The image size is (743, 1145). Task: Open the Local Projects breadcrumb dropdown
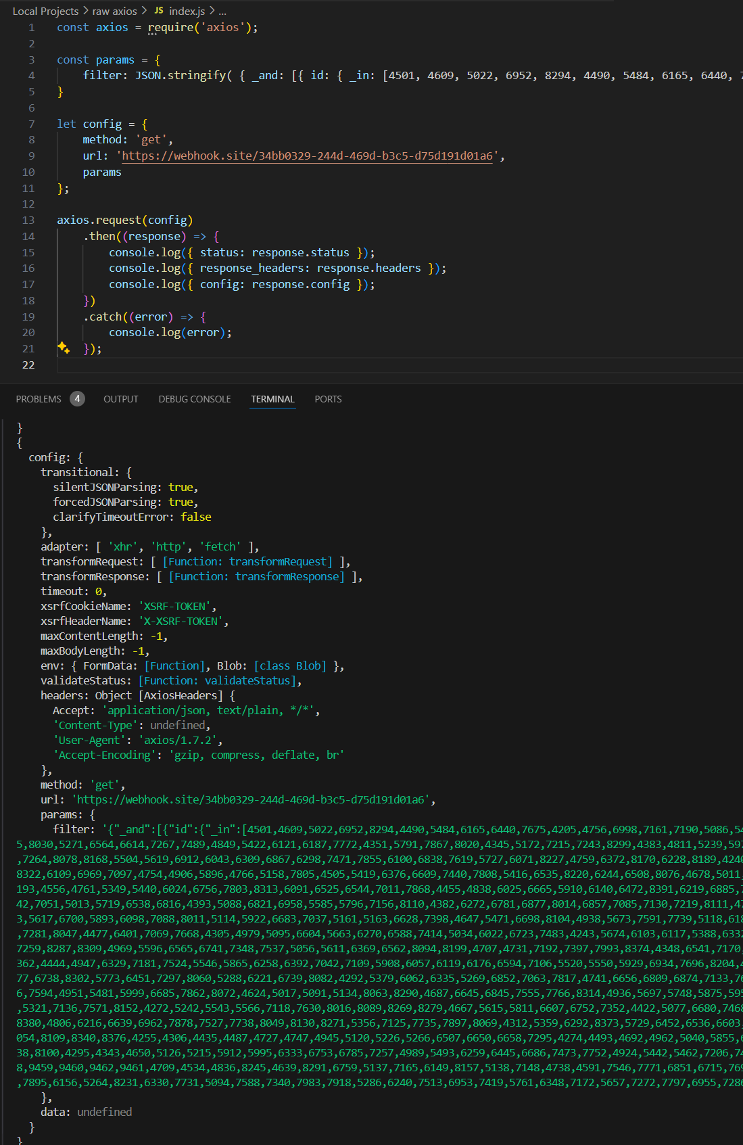point(45,11)
